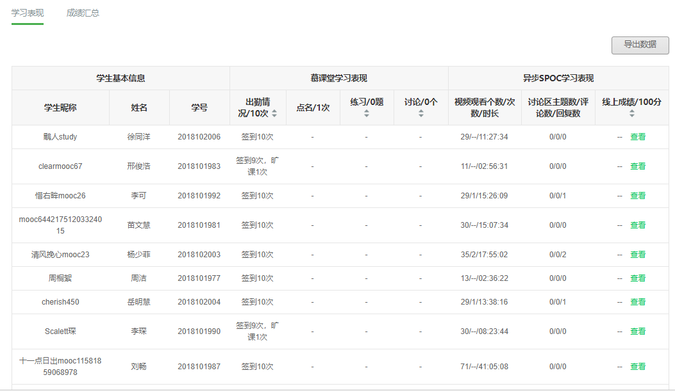Click the 学生昵称 column header

60,108
